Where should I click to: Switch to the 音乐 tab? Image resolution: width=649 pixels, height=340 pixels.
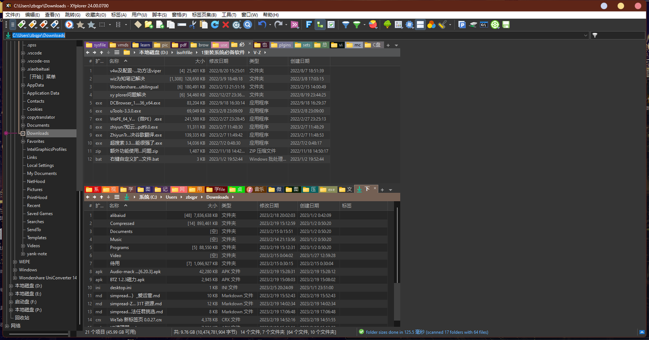pyautogui.click(x=256, y=189)
